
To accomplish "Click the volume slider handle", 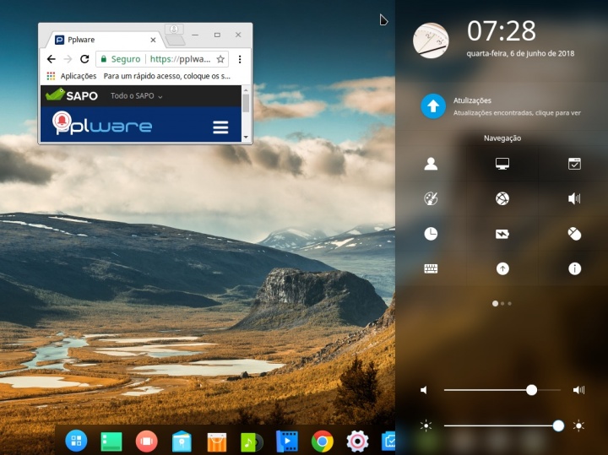I will [531, 390].
